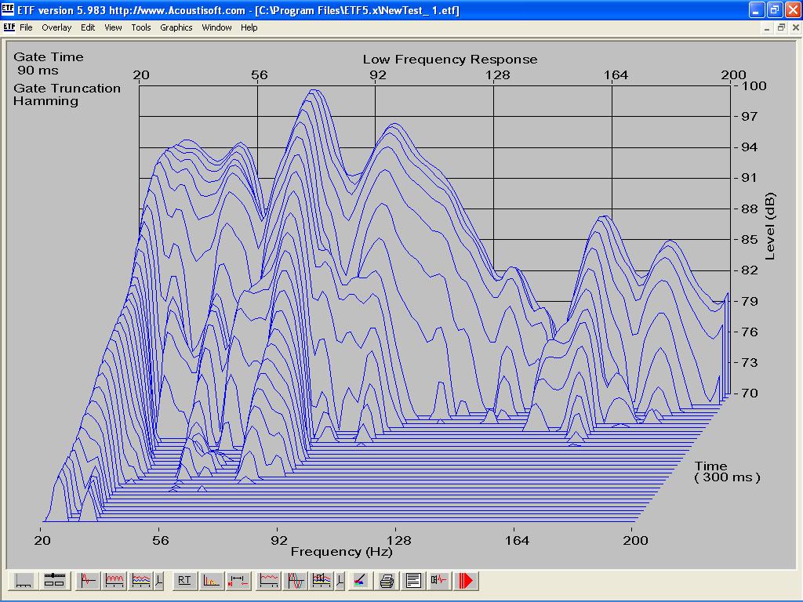The height and width of the screenshot is (602, 803).
Task: Click the energy decay triangle icon
Action: click(211, 581)
